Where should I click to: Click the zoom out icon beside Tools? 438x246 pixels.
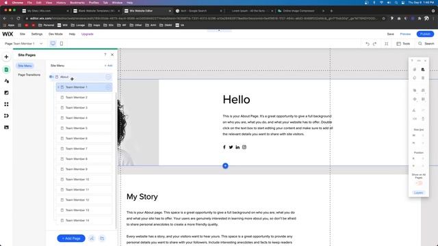pyautogui.click(x=386, y=44)
